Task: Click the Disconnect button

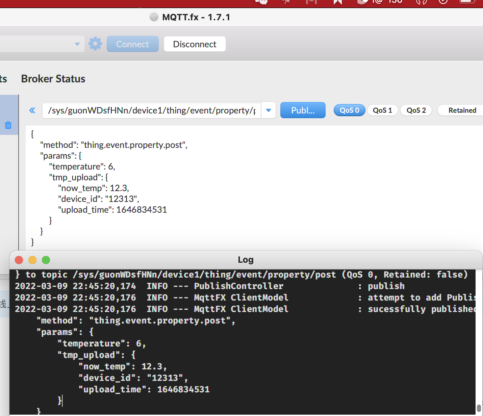Action: click(x=195, y=44)
